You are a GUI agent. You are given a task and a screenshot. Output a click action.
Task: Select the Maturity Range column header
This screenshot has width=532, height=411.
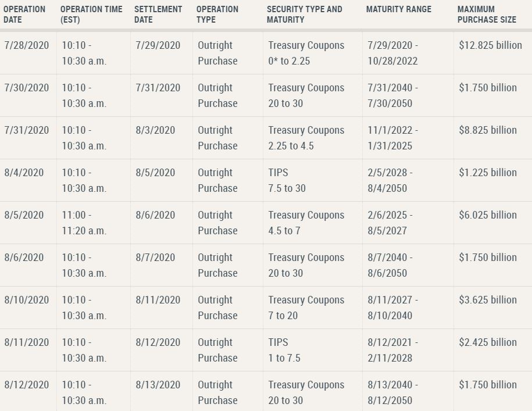[x=399, y=9]
